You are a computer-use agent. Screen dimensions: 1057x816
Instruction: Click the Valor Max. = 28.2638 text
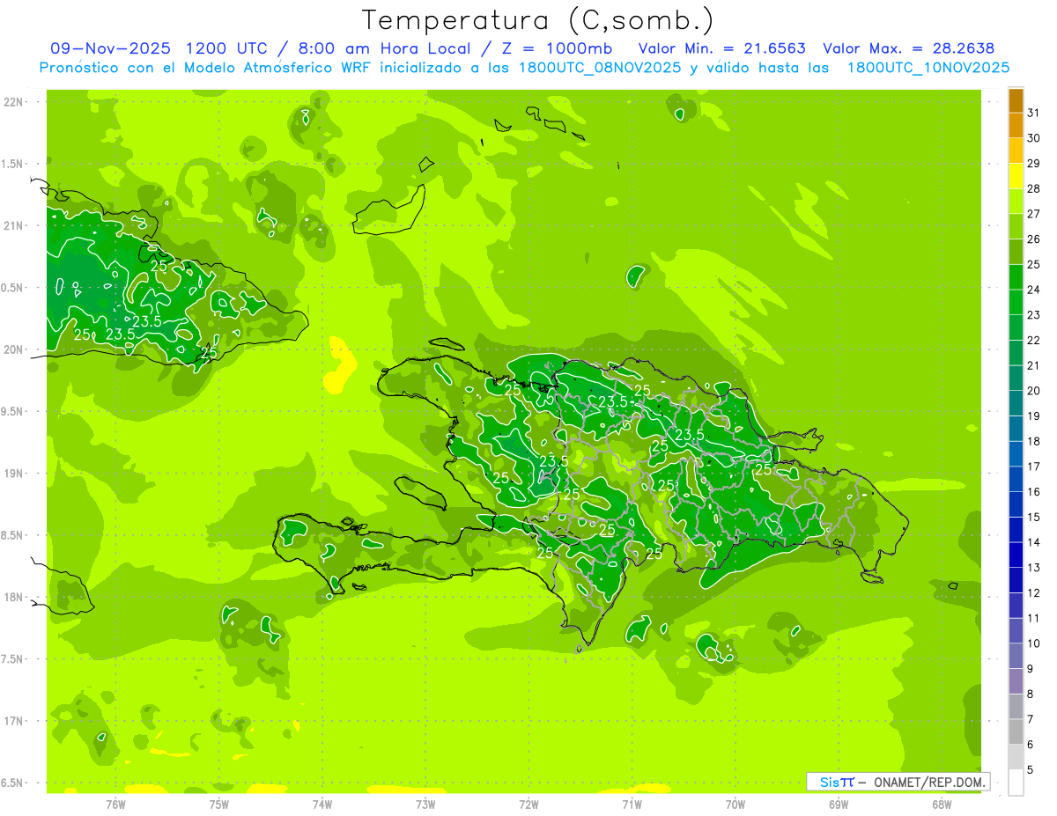[x=908, y=48]
